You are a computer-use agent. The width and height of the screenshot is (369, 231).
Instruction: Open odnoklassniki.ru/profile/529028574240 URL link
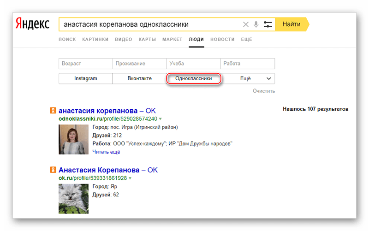tap(108, 119)
